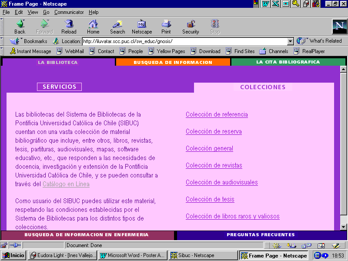Print the page using Print icon
348x261 pixels.
(x=166, y=24)
